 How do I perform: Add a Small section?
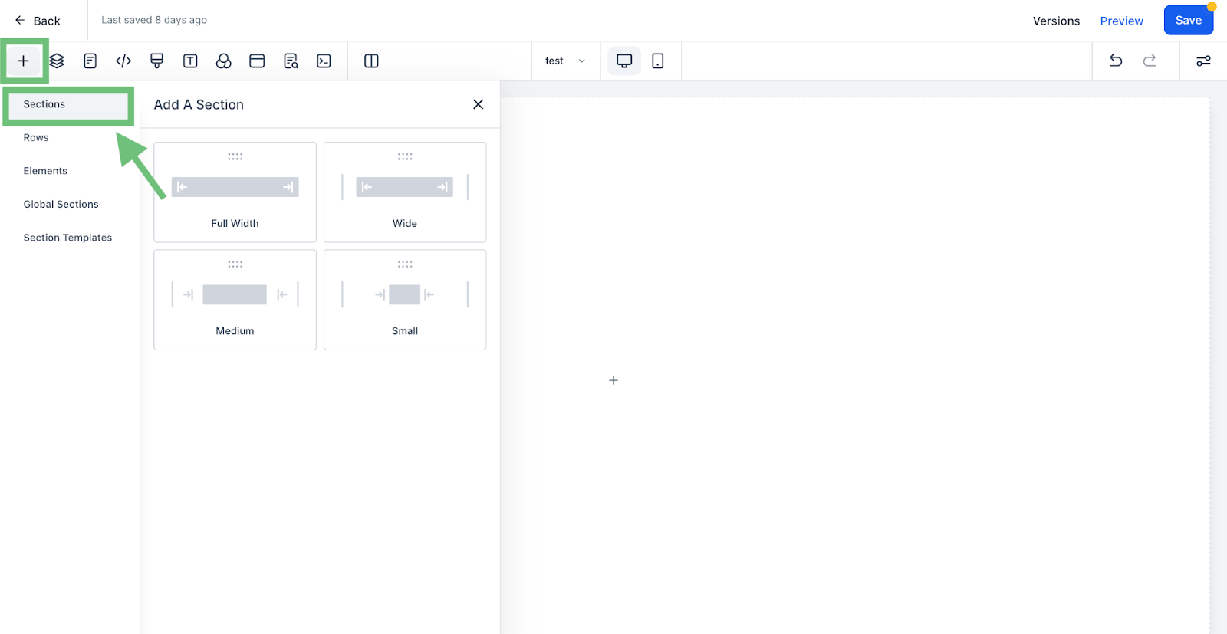pyautogui.click(x=405, y=300)
